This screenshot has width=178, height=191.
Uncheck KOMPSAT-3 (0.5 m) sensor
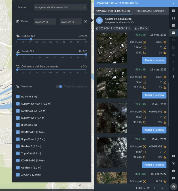pos(18,132)
